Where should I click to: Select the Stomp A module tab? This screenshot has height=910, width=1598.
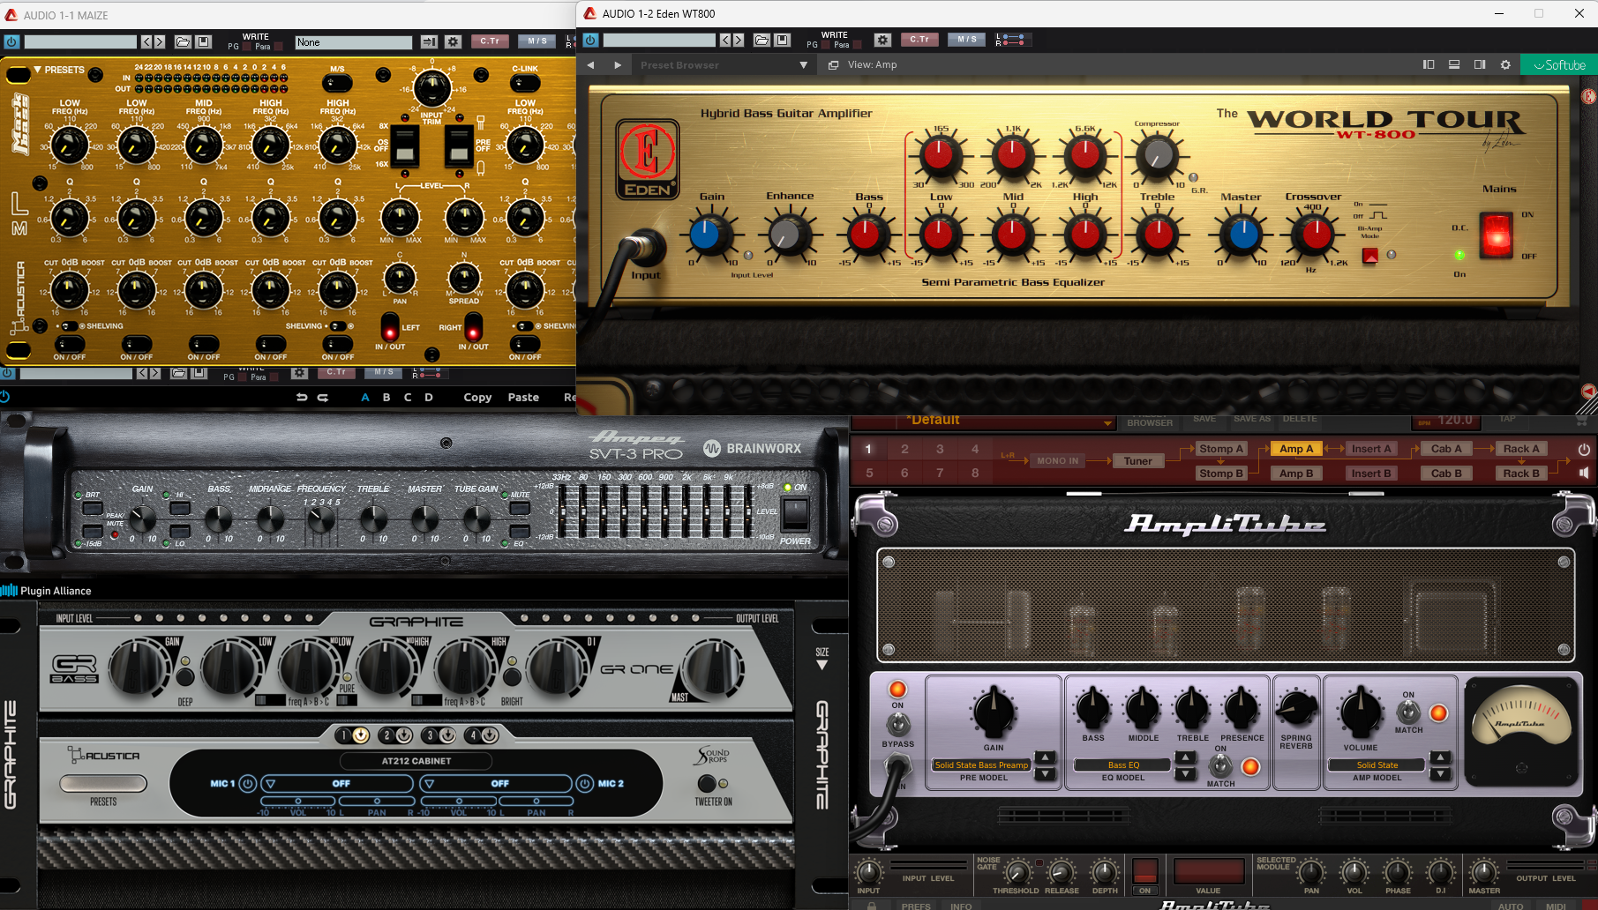1220,449
